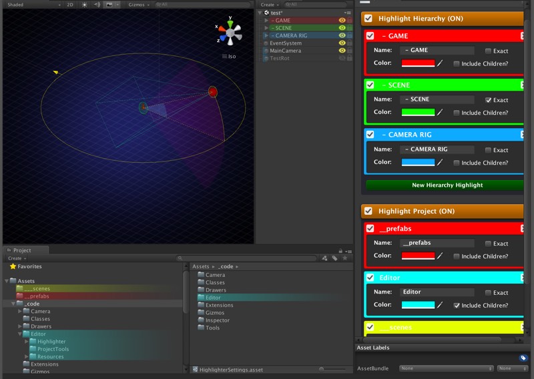
Task: Click the _code breadcrumb in path
Action: tap(226, 266)
